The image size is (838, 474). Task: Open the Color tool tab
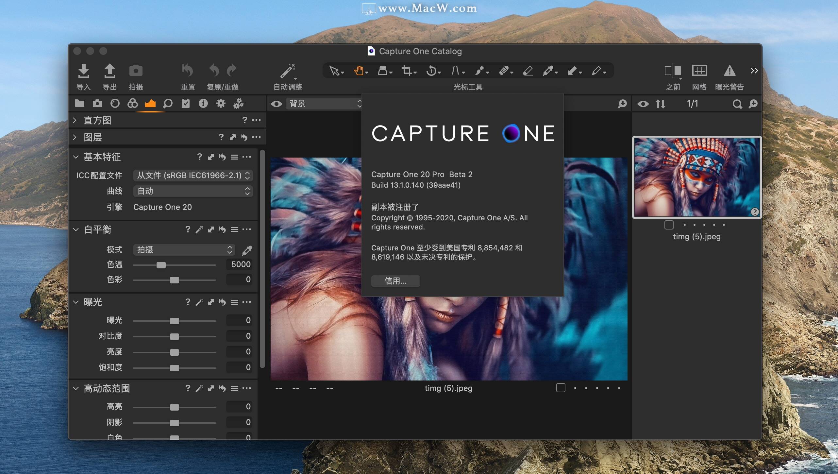coord(132,104)
